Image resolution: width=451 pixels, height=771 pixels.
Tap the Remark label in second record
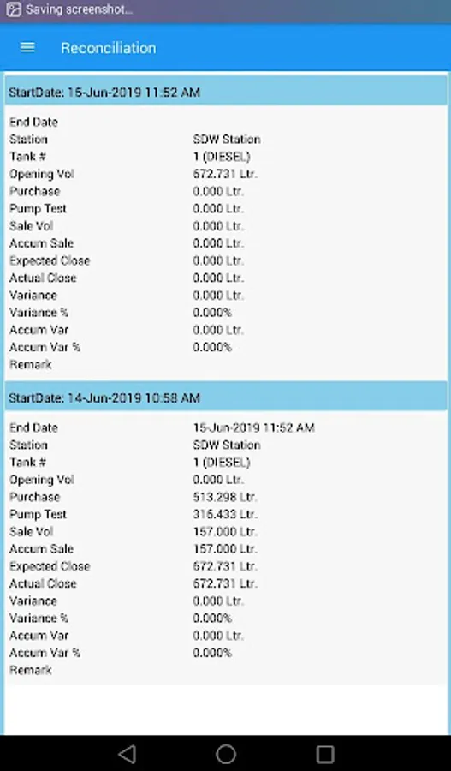point(31,670)
